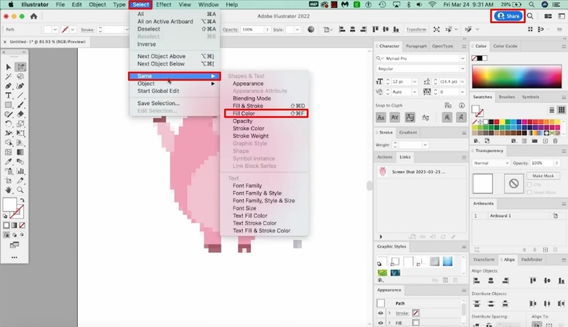The image size is (568, 327).
Task: Set paint mode to Gradient in toolbar
Action: tap(14, 225)
